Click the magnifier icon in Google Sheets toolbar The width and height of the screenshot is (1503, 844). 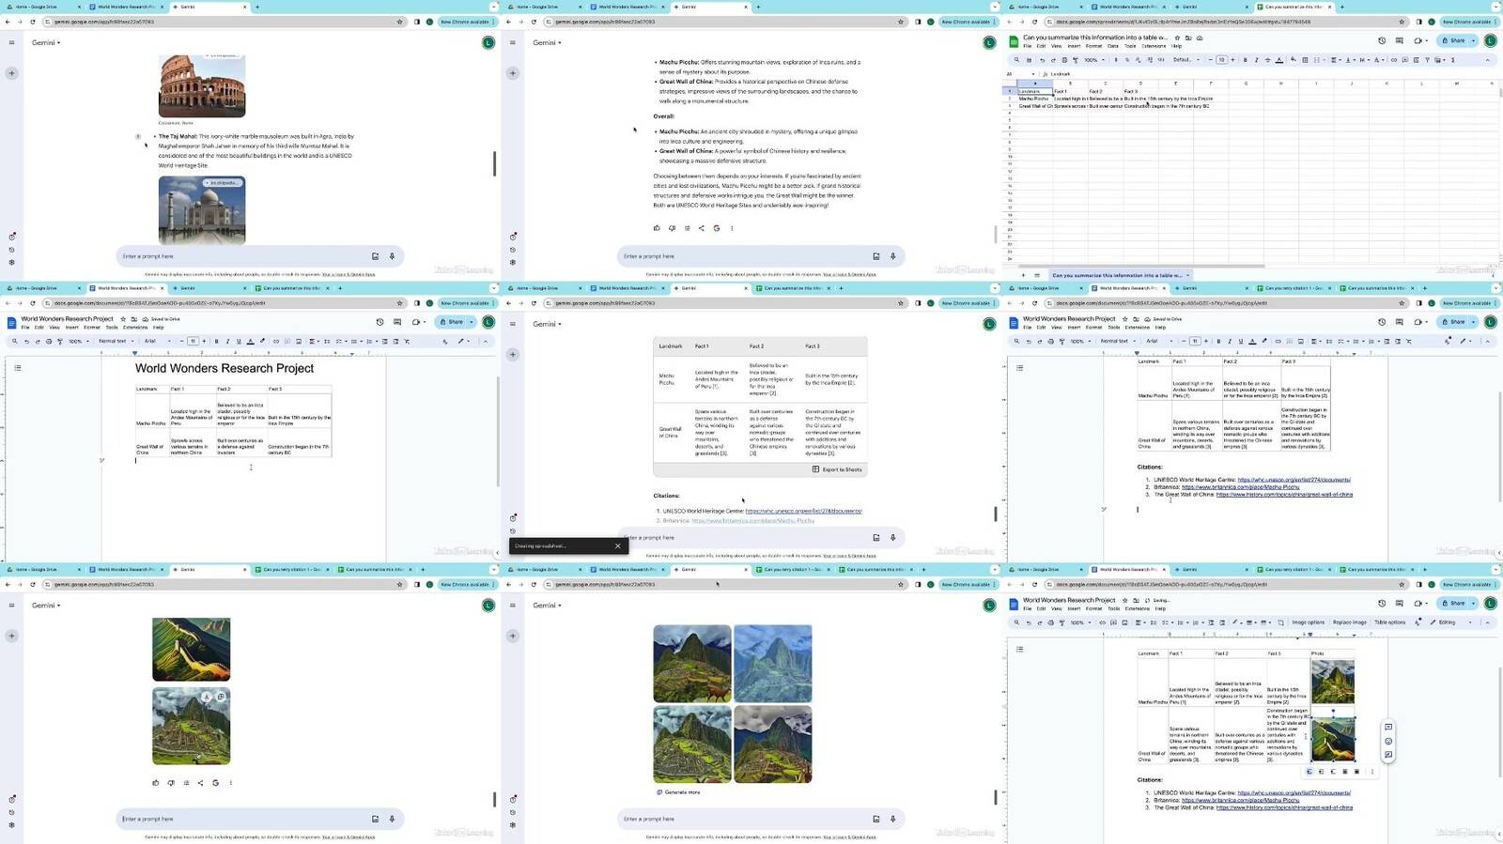[1017, 60]
